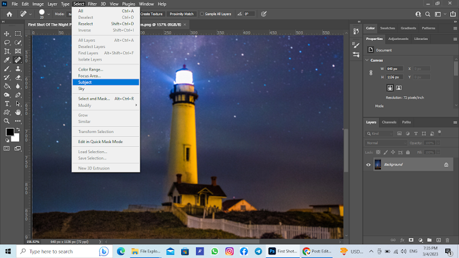This screenshot has height=258, width=459.
Task: Select the Eraser tool
Action: 18,77
